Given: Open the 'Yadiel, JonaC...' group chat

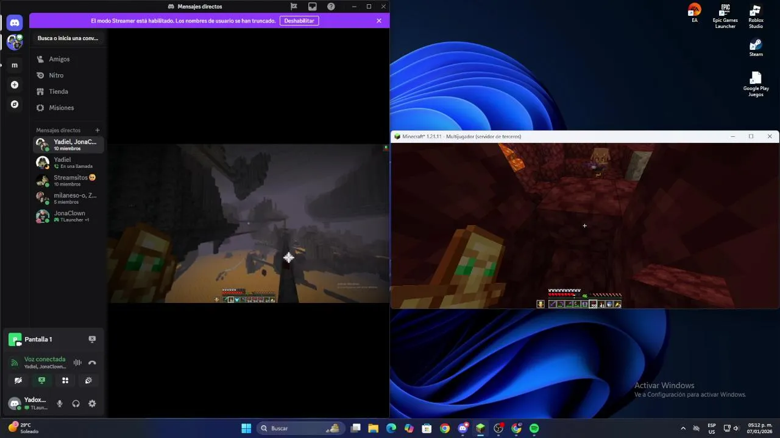Looking at the screenshot, I should point(68,145).
